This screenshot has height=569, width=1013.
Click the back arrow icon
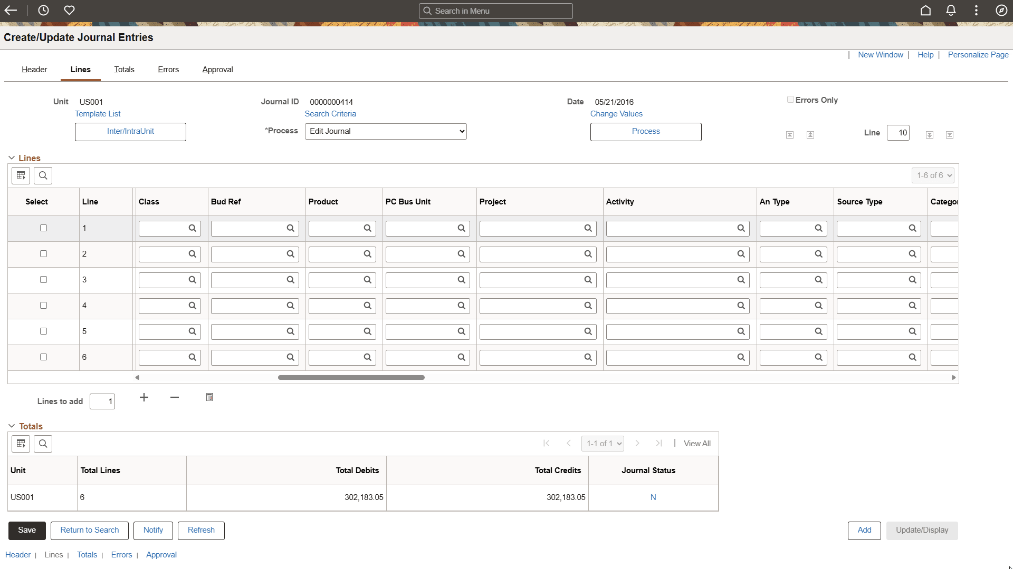11,11
